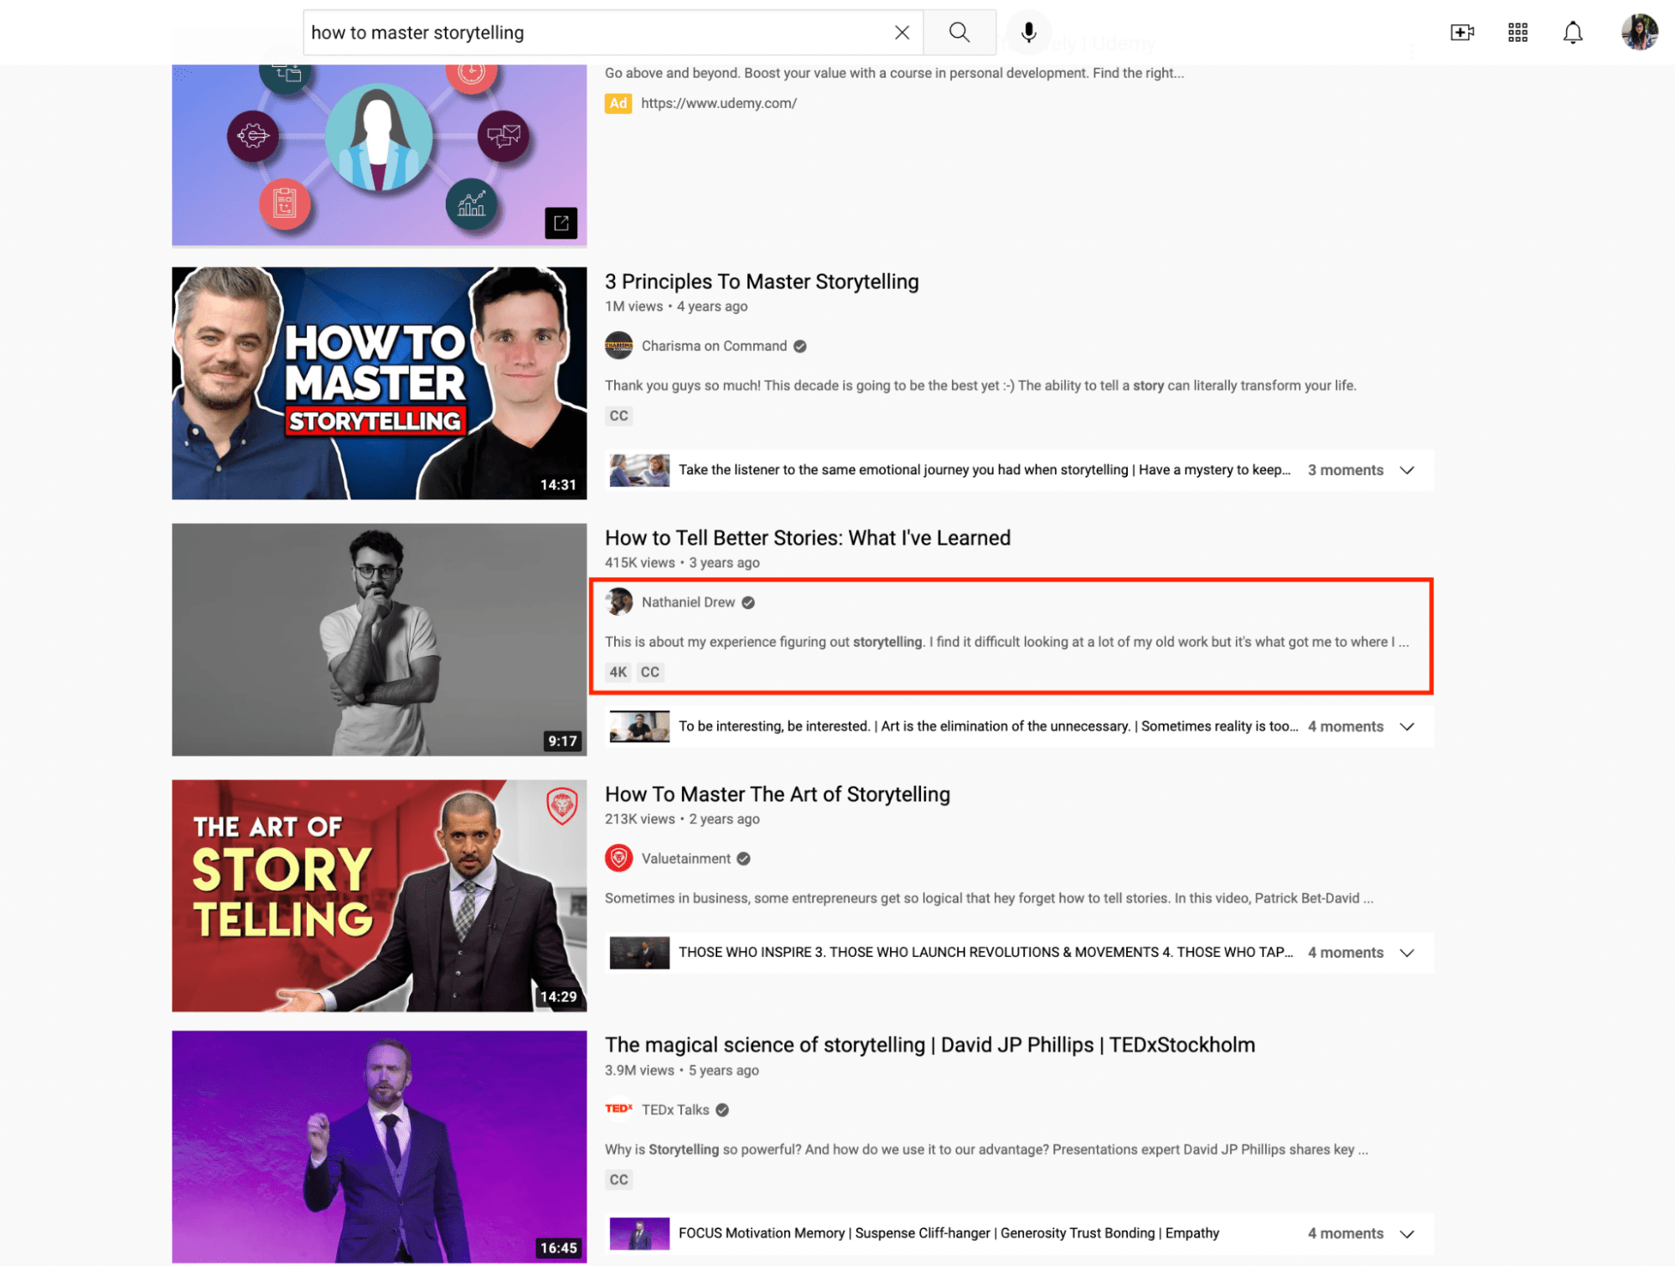
Task: Expand the '3 moments' chevron
Action: pyautogui.click(x=1407, y=470)
